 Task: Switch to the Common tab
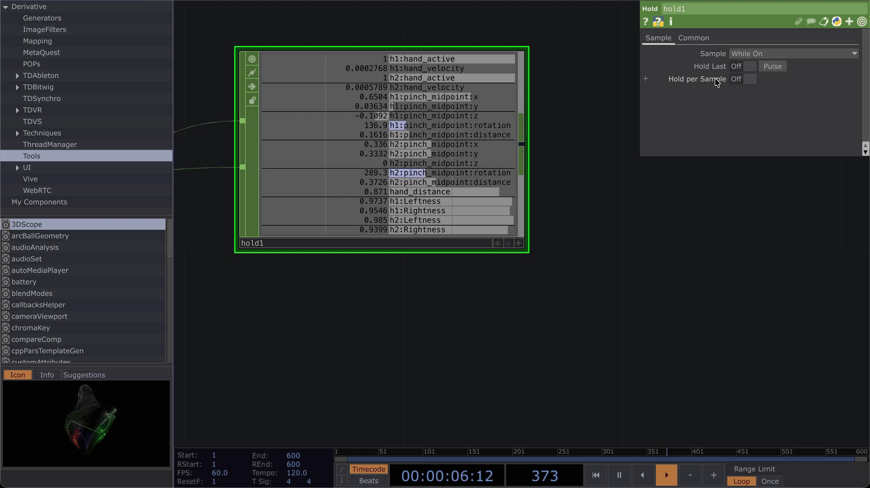pyautogui.click(x=693, y=38)
